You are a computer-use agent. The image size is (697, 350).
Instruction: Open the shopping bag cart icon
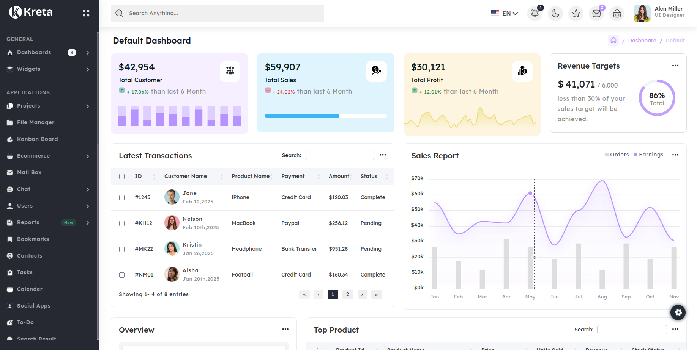coord(617,14)
